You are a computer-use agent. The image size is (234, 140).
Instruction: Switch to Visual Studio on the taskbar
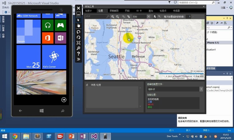[94, 136]
